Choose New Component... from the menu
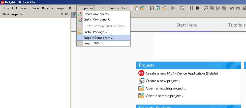 pyautogui.click(x=103, y=14)
